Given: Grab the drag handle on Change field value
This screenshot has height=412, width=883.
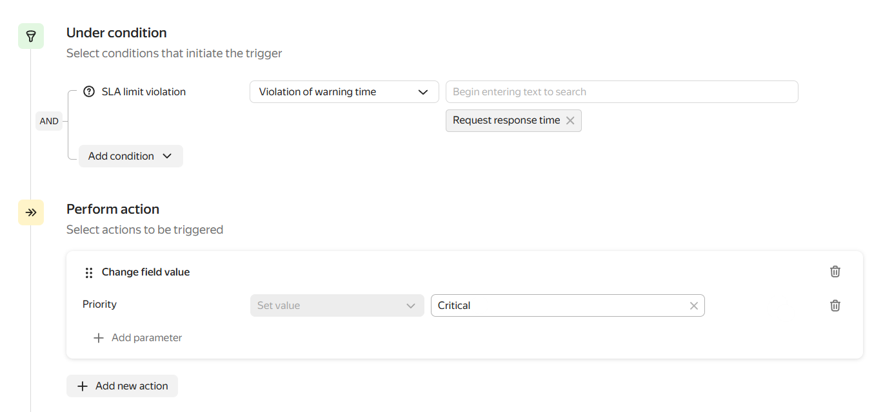Looking at the screenshot, I should [x=89, y=273].
